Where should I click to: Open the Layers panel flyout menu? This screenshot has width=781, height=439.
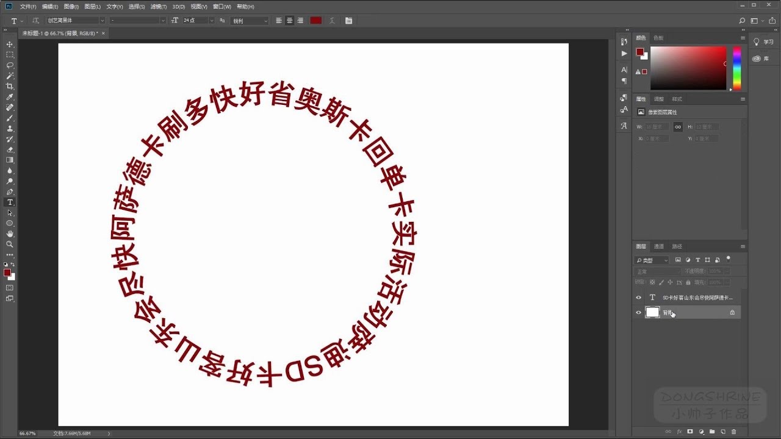click(x=743, y=246)
